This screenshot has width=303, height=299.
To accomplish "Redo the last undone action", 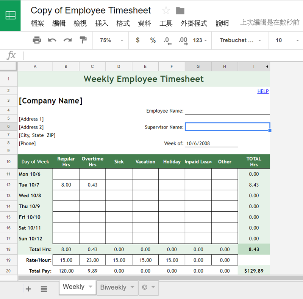I will (68, 40).
